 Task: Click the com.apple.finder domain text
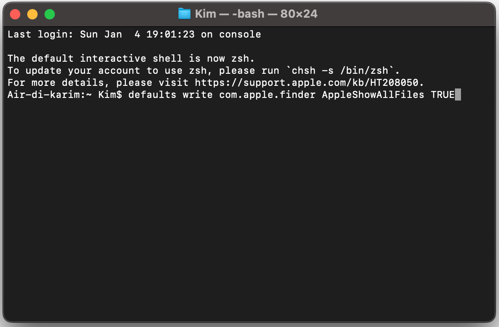[x=266, y=94]
